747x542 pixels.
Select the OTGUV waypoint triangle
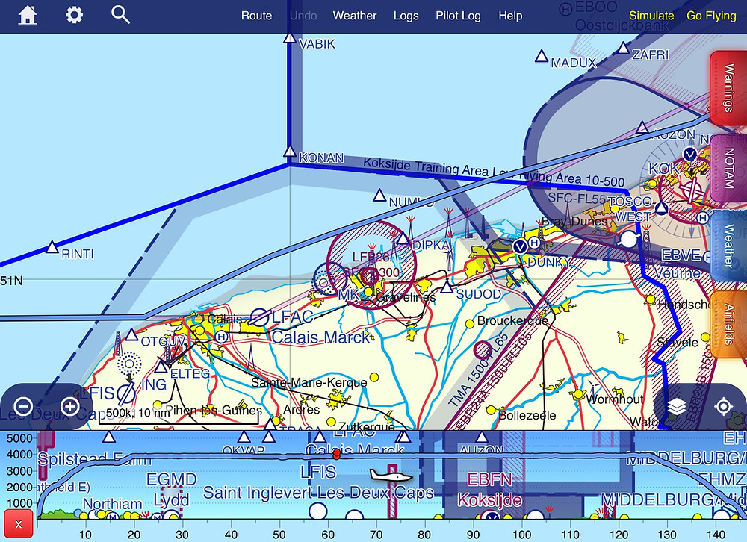(x=132, y=334)
